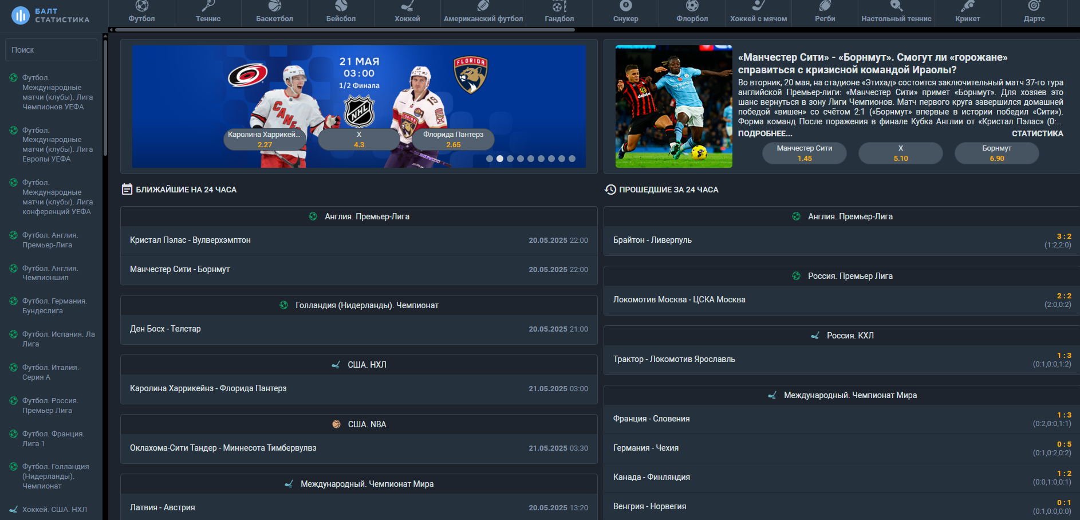Click football icon beside Германия. Бундеслига

click(13, 301)
